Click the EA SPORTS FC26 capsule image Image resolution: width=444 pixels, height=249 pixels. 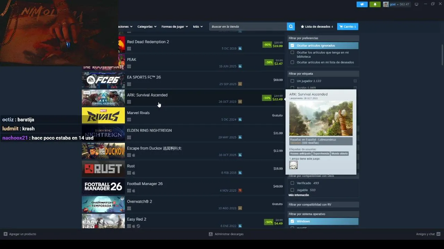point(103,80)
